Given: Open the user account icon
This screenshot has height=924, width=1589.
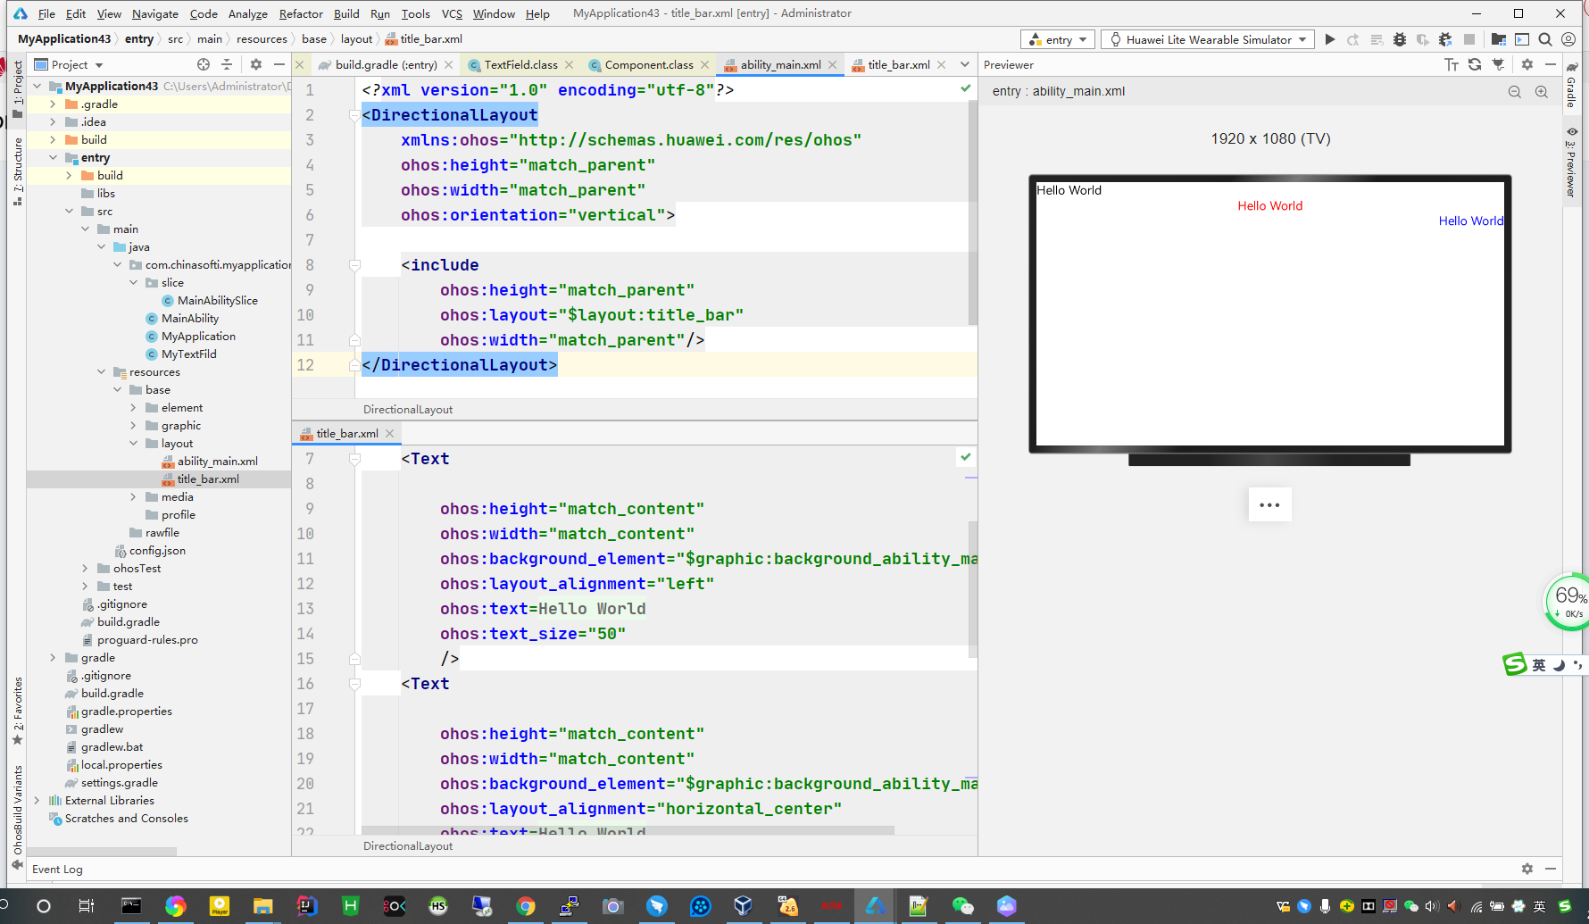Looking at the screenshot, I should [x=1568, y=39].
